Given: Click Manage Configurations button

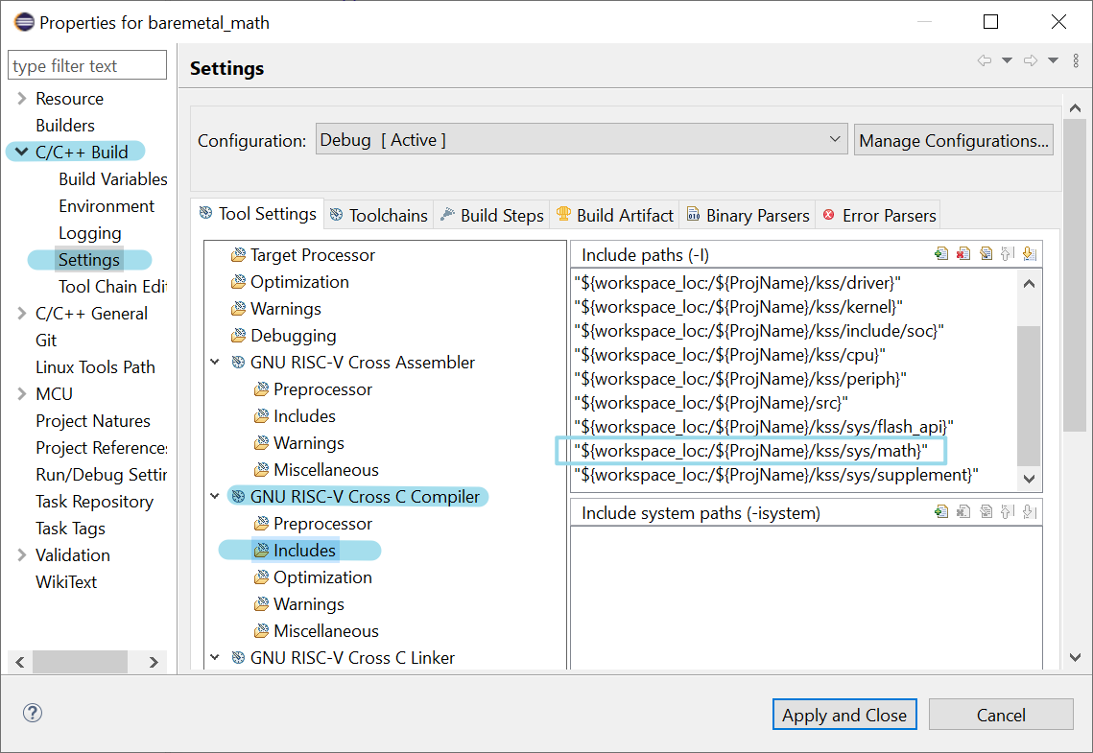Looking at the screenshot, I should 954,140.
